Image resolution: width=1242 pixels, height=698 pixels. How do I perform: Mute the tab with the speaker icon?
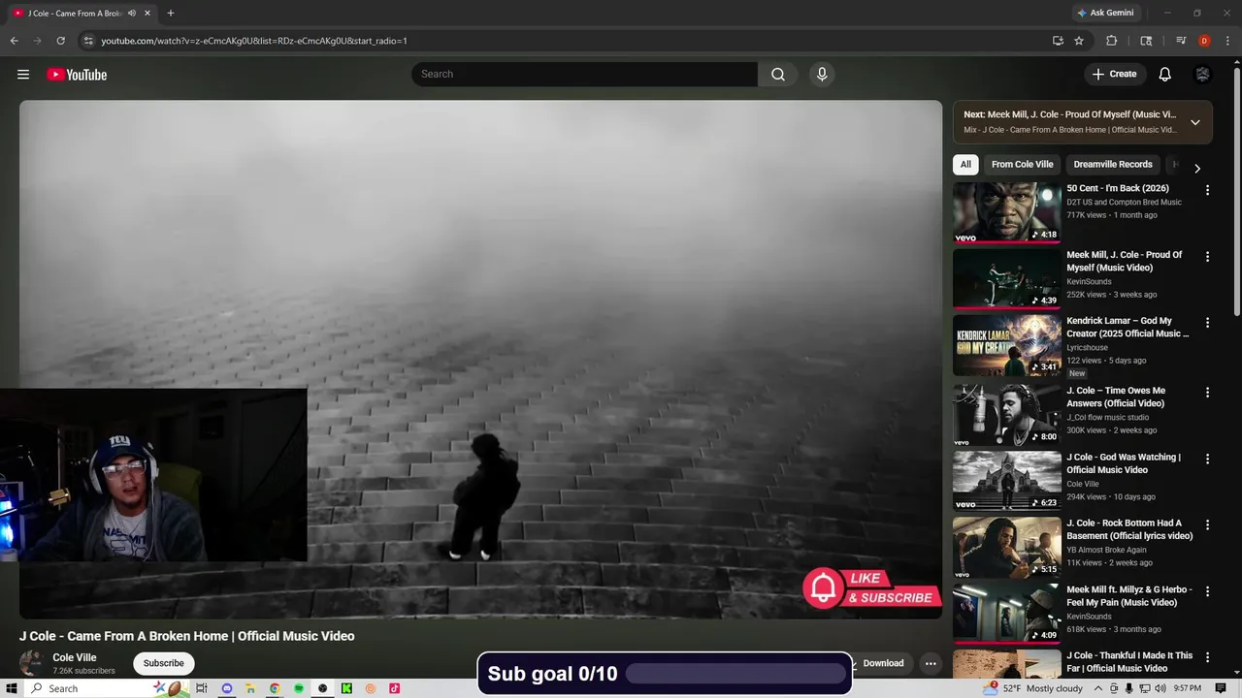point(132,14)
